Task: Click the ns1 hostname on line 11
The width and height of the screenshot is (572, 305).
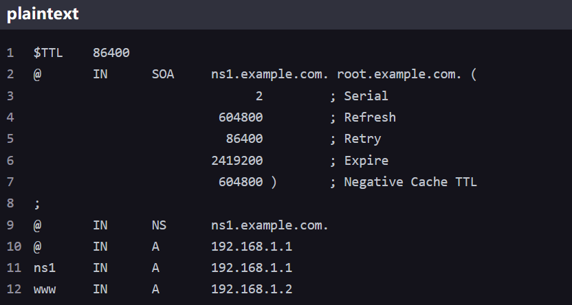Action: tap(44, 268)
